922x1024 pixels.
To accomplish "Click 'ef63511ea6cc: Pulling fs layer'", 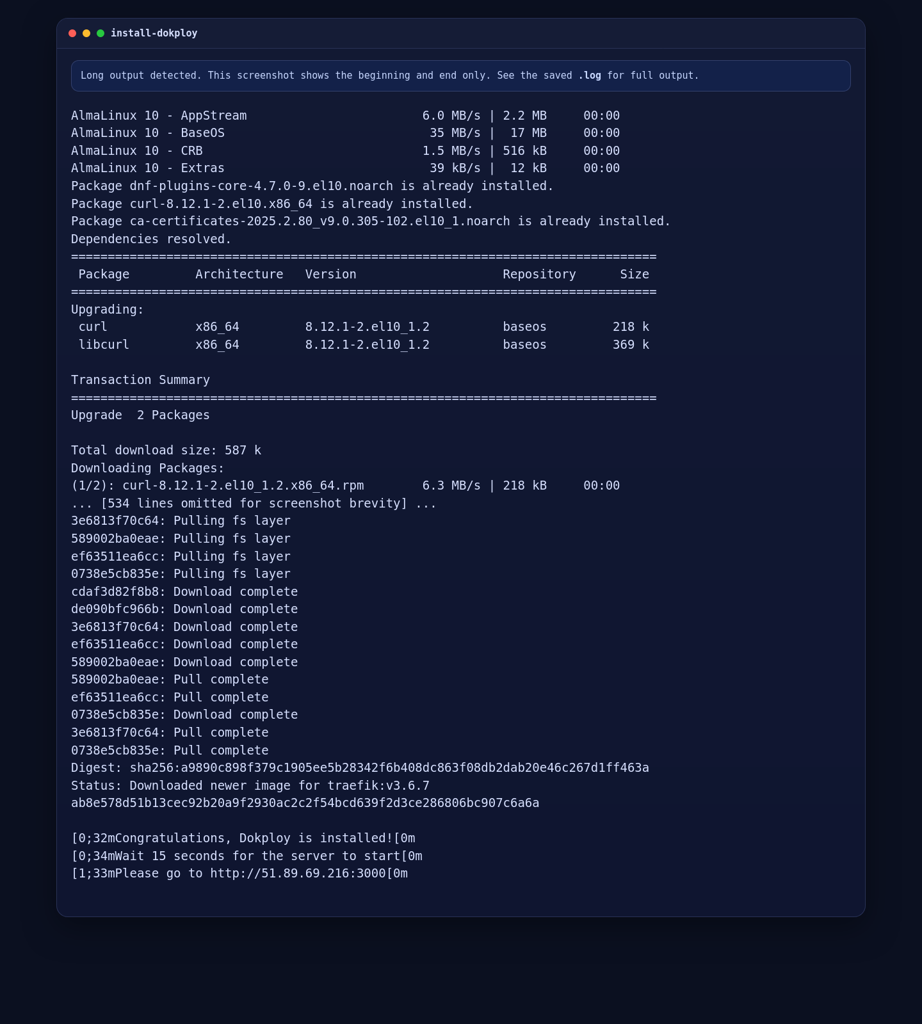I will (x=181, y=557).
